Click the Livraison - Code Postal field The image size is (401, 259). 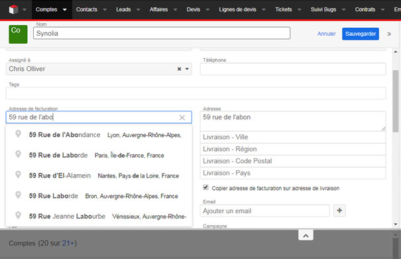click(x=293, y=161)
